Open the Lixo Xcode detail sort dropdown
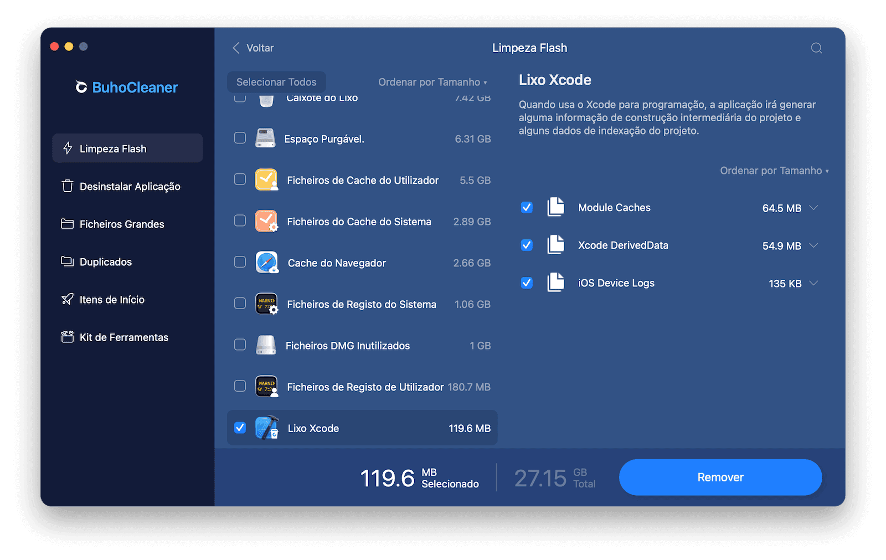Viewport: 886px width, 560px height. click(x=774, y=171)
